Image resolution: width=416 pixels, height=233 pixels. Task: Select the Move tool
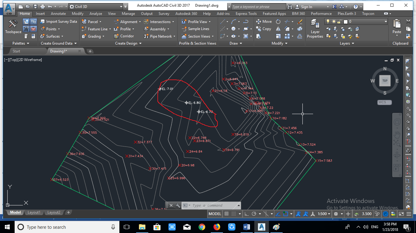264,22
